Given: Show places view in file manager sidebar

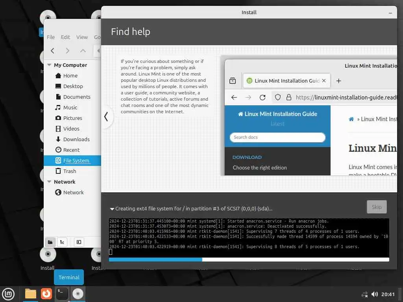Looking at the screenshot, I should (50, 242).
